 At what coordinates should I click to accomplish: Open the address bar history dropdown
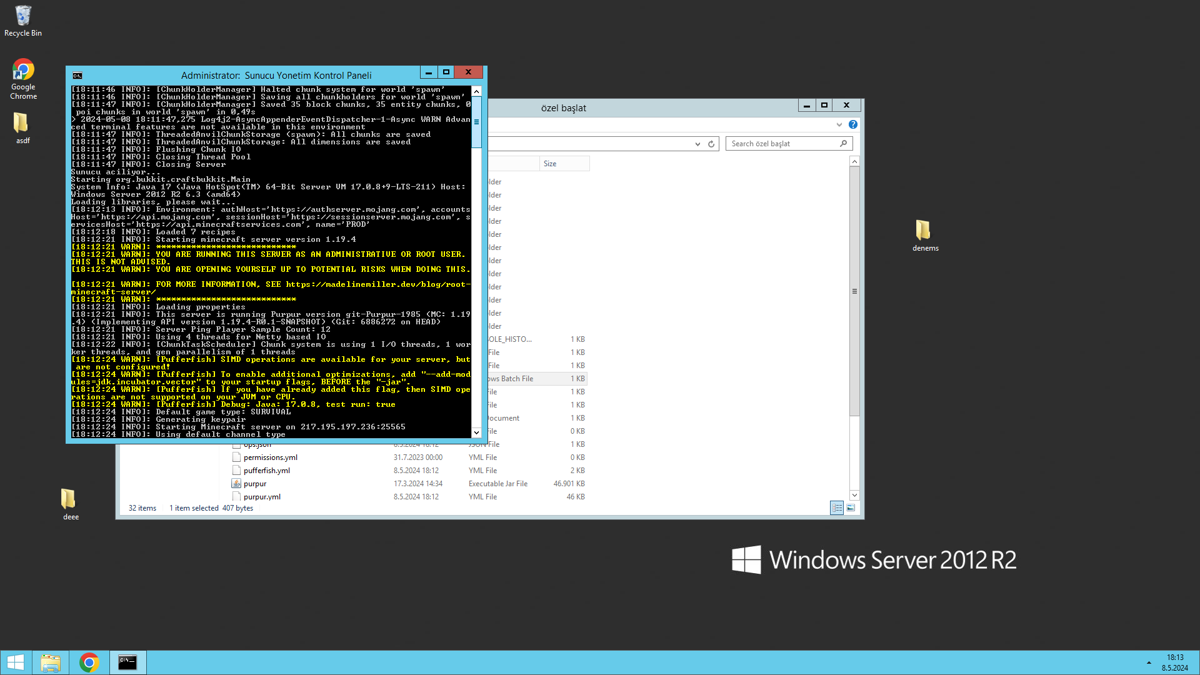click(x=697, y=144)
